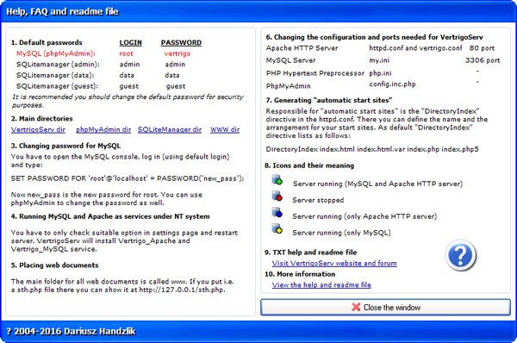The width and height of the screenshot is (517, 343).
Task: Click '3. Changing password for MySQL' heading
Action: coord(65,146)
